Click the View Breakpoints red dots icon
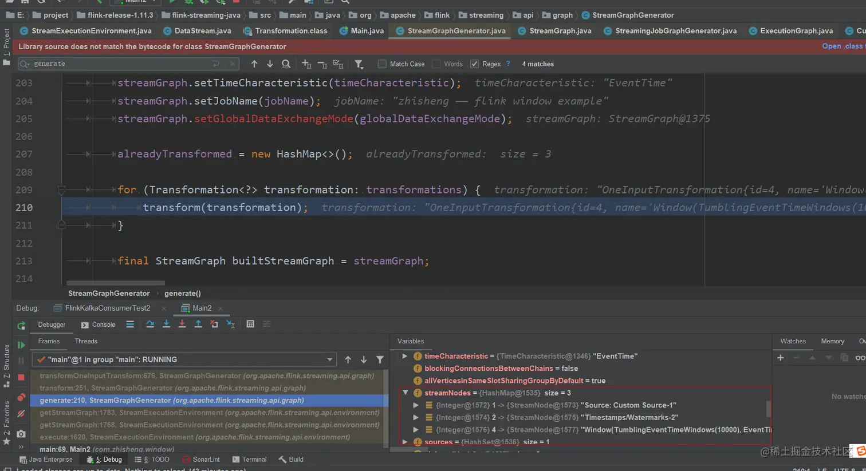This screenshot has height=471, width=866. pos(21,397)
